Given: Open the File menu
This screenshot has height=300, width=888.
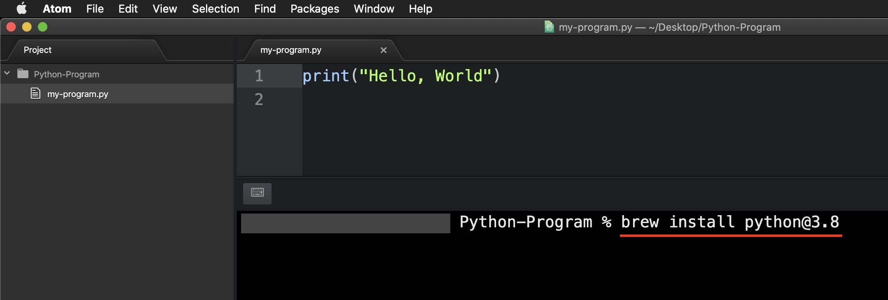Looking at the screenshot, I should (95, 9).
